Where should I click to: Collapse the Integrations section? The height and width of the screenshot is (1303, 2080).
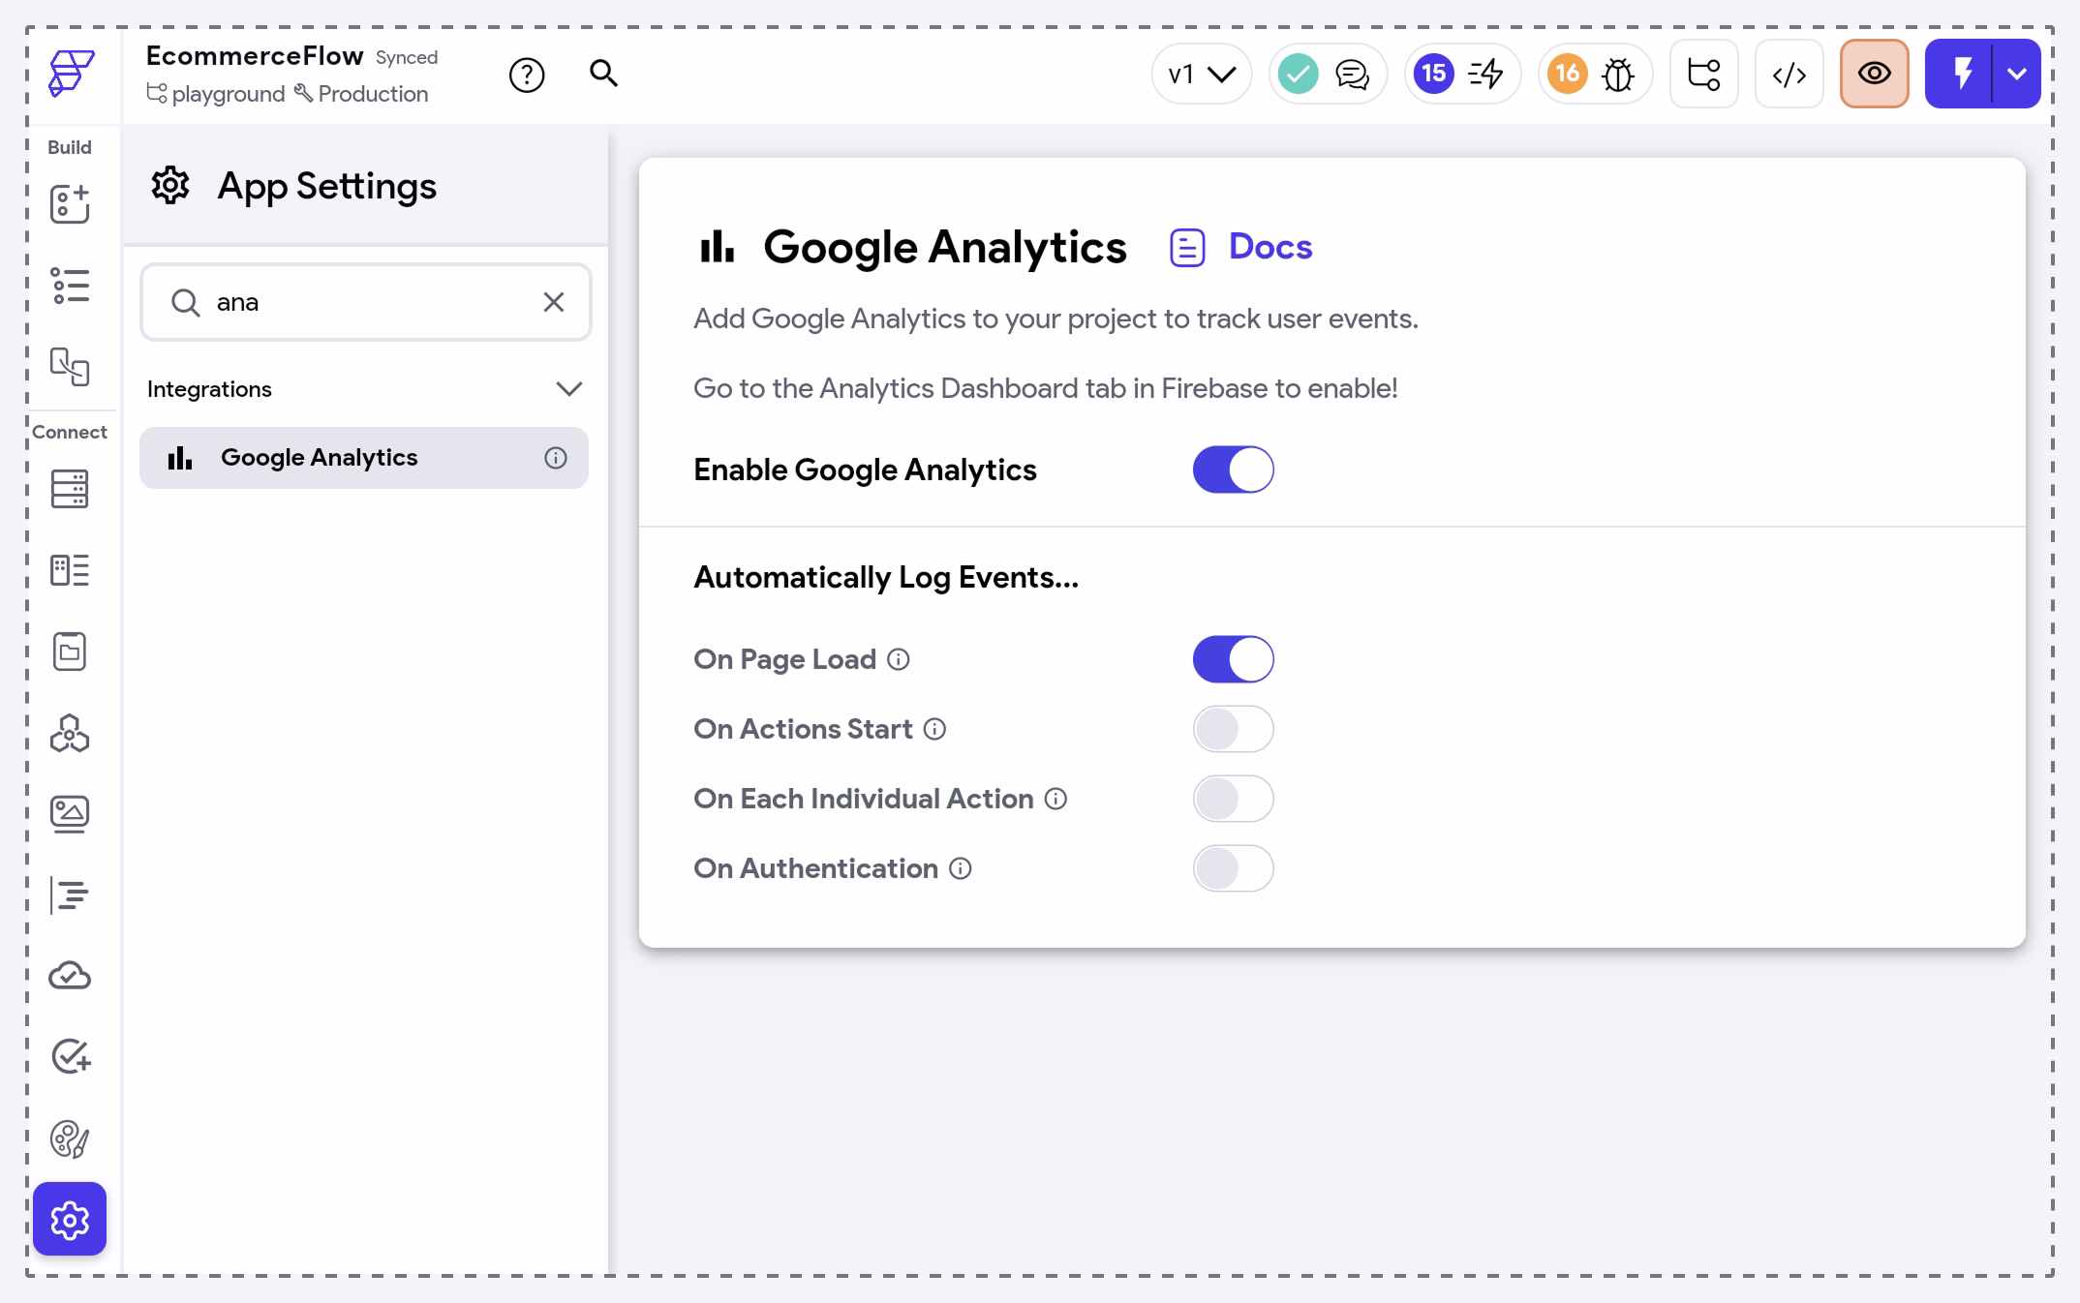tap(568, 389)
